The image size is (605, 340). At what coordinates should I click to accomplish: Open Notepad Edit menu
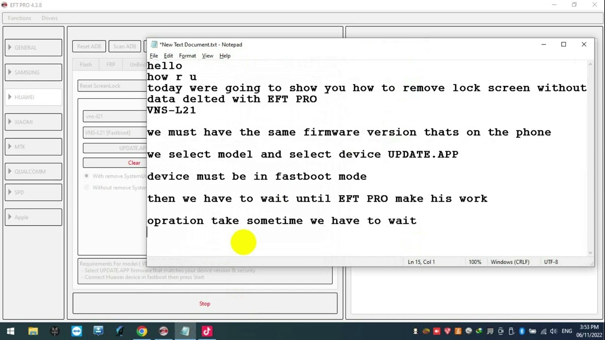(x=168, y=56)
